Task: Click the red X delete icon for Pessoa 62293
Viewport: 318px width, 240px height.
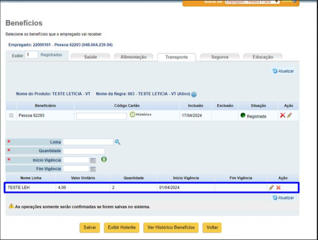Action: (283, 115)
